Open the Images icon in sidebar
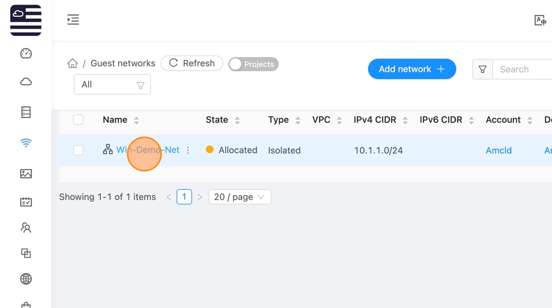Image resolution: width=552 pixels, height=308 pixels. pos(26,174)
